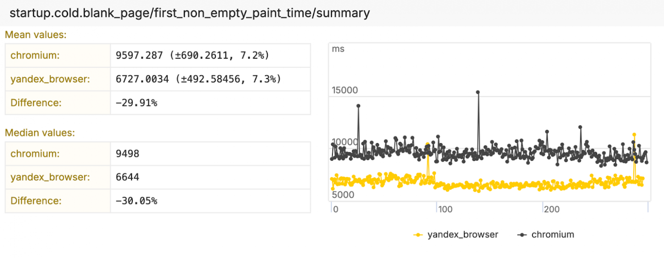664x258 pixels.
Task: Select the yandex_browser median value 6644
Action: point(128,177)
